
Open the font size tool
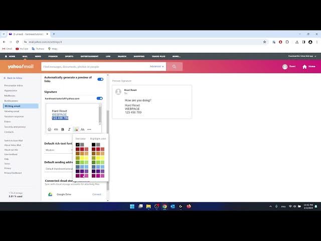point(83,130)
